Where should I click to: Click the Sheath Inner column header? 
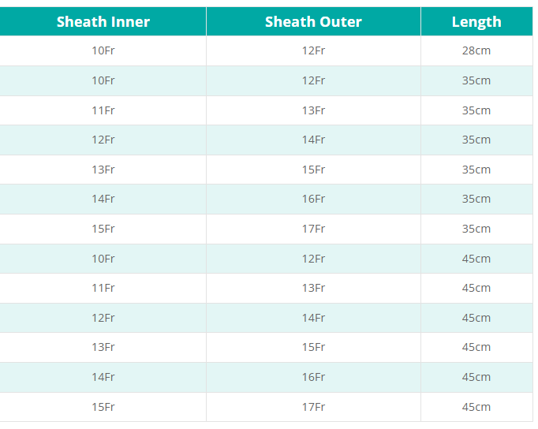pos(103,21)
